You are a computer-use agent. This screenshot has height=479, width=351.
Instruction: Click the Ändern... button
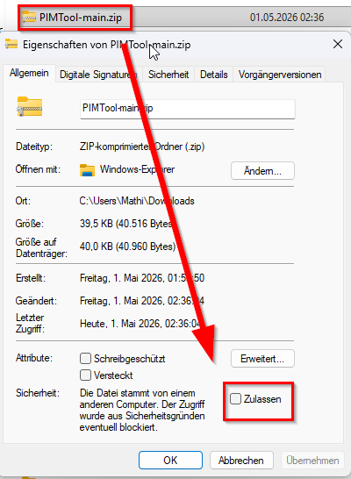point(262,171)
